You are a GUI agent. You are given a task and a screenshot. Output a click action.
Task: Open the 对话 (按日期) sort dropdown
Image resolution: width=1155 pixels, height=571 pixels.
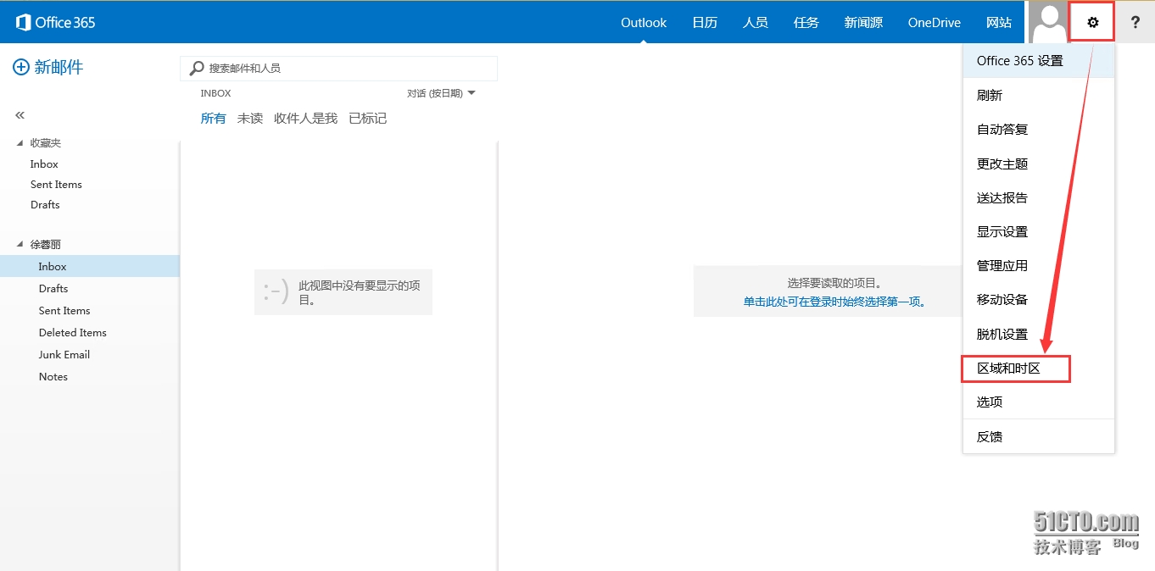coord(441,93)
